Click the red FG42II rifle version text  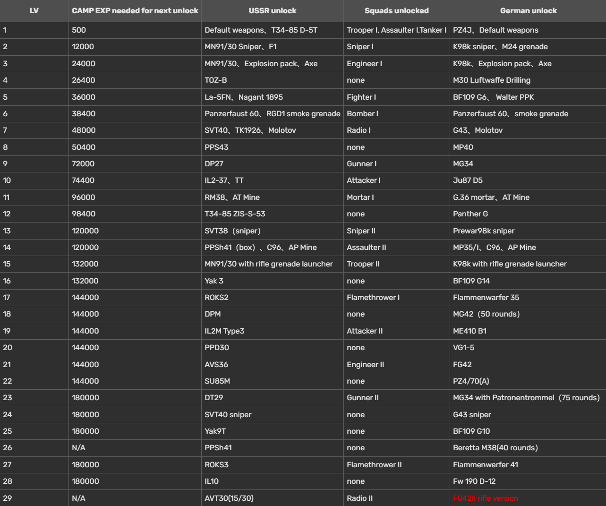(x=486, y=498)
